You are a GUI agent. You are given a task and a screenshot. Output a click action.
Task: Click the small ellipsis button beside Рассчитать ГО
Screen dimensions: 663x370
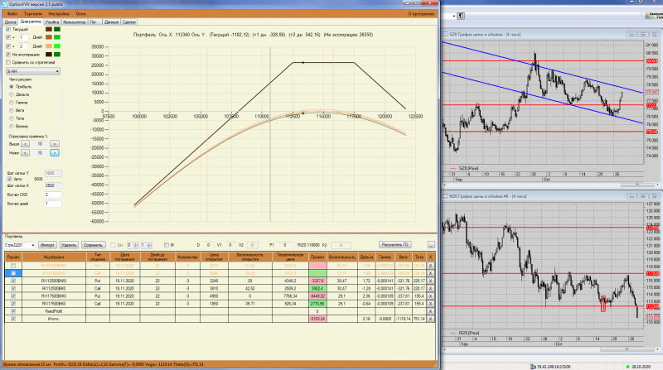(431, 245)
